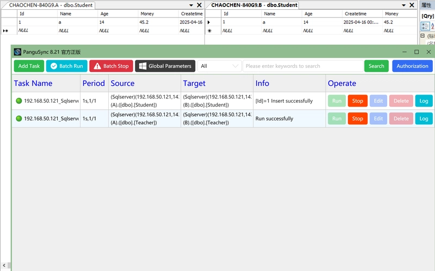This screenshot has width=435, height=271.
Task: Click the Createtime column header in B table
Action: pos(362,14)
